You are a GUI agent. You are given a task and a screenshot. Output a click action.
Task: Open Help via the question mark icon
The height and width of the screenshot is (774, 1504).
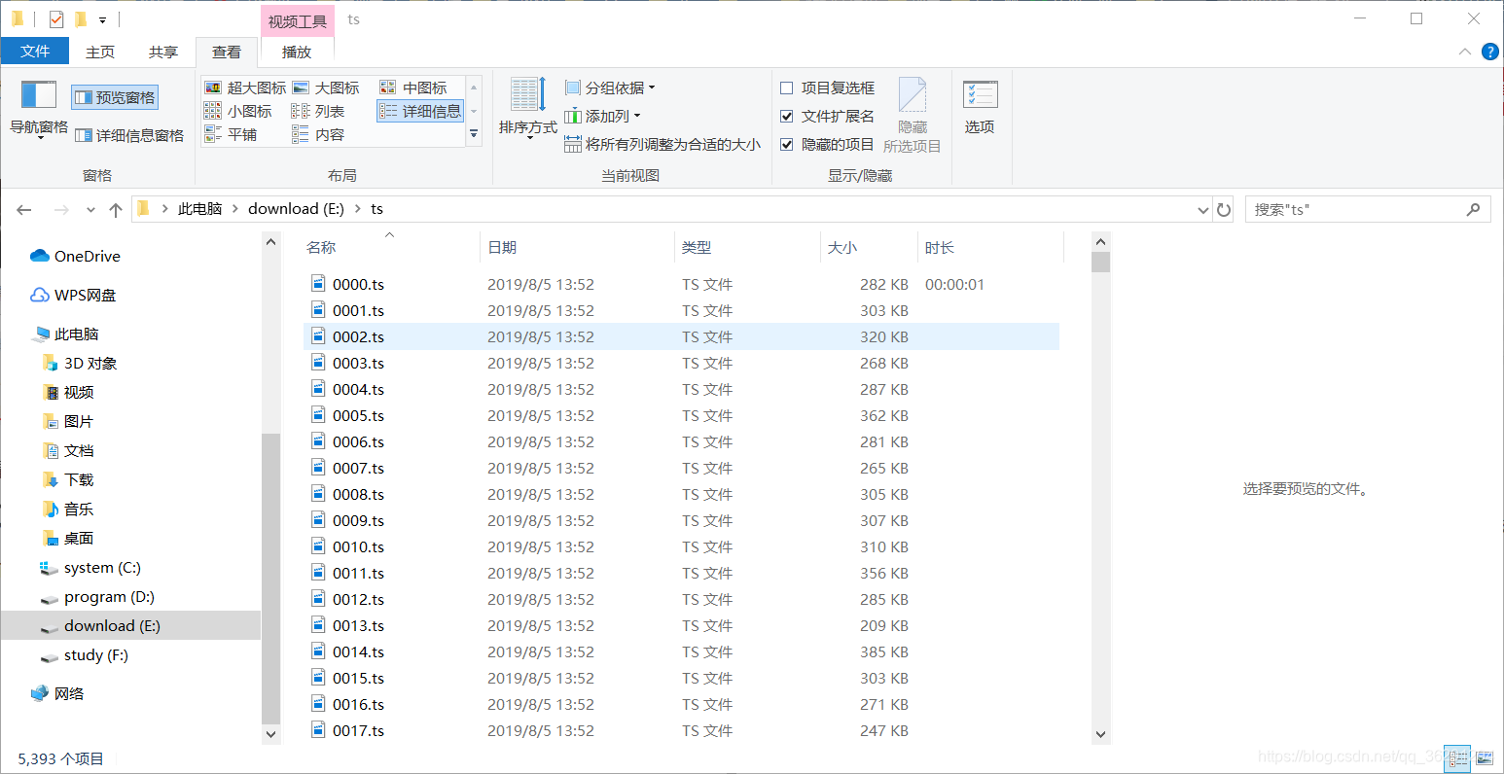click(x=1489, y=52)
